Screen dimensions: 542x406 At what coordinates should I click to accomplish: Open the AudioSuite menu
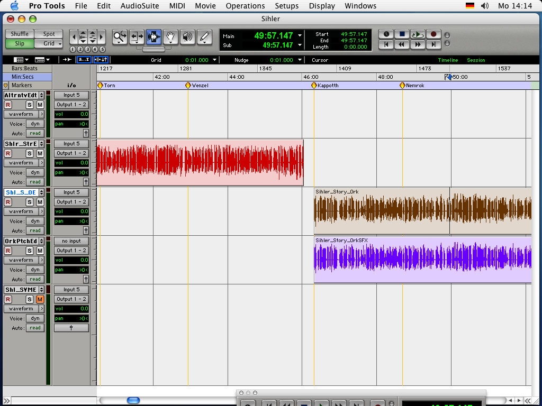(x=140, y=6)
